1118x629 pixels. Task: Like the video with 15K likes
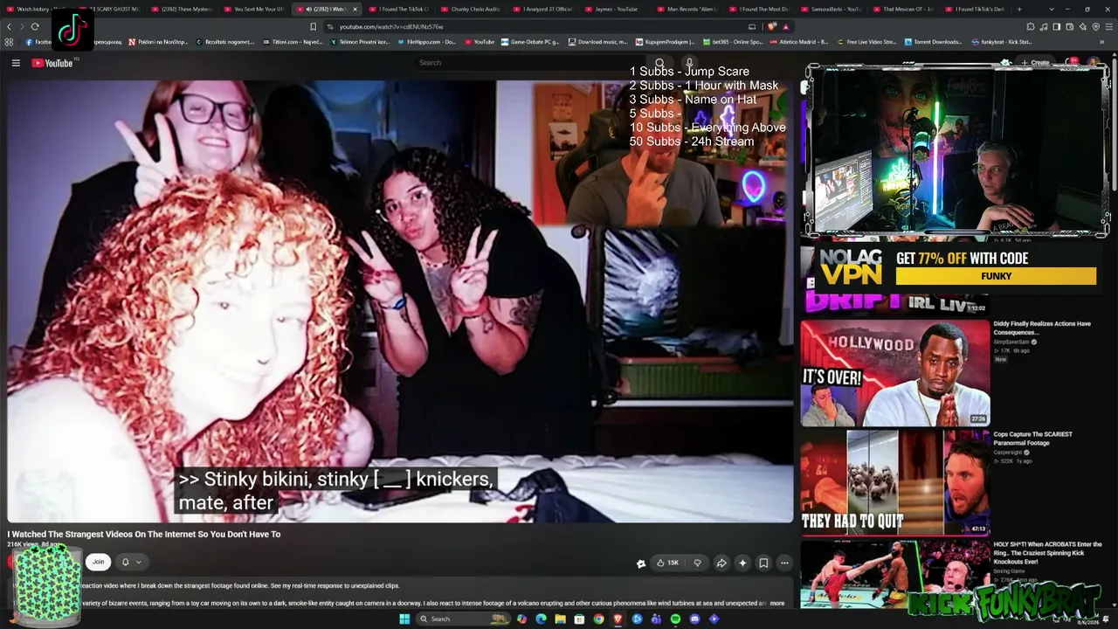pyautogui.click(x=667, y=563)
